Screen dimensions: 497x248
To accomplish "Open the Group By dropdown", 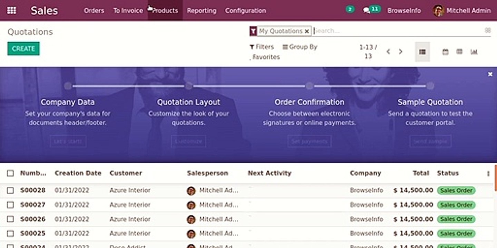I will (x=300, y=47).
